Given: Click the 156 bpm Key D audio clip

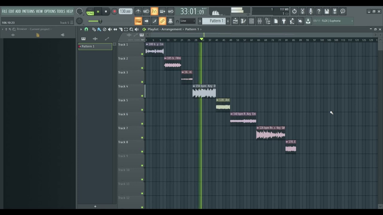Looking at the screenshot, I should click(x=204, y=91).
